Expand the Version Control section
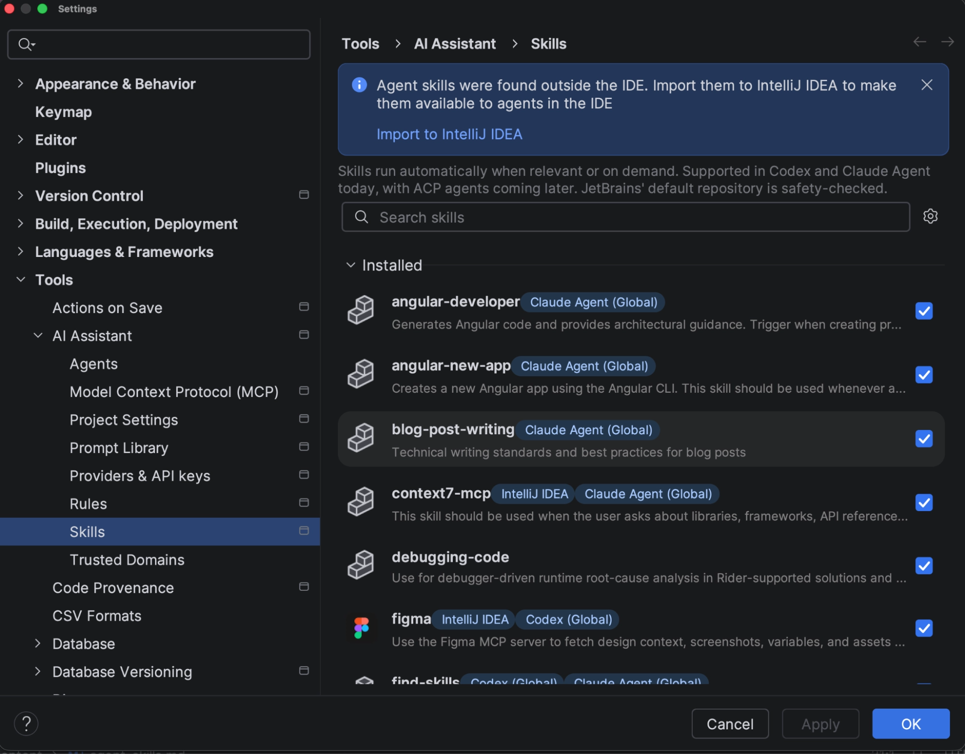 pos(20,196)
